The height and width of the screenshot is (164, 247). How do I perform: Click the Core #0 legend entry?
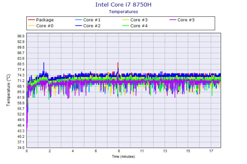pos(41,26)
